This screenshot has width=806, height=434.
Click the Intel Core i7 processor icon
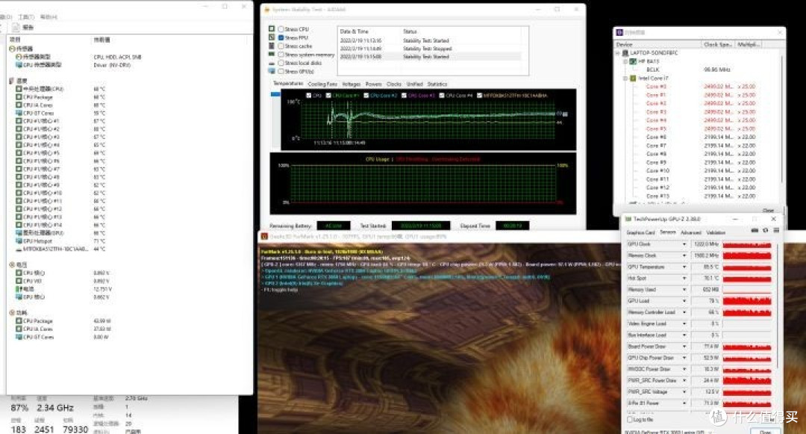point(634,78)
